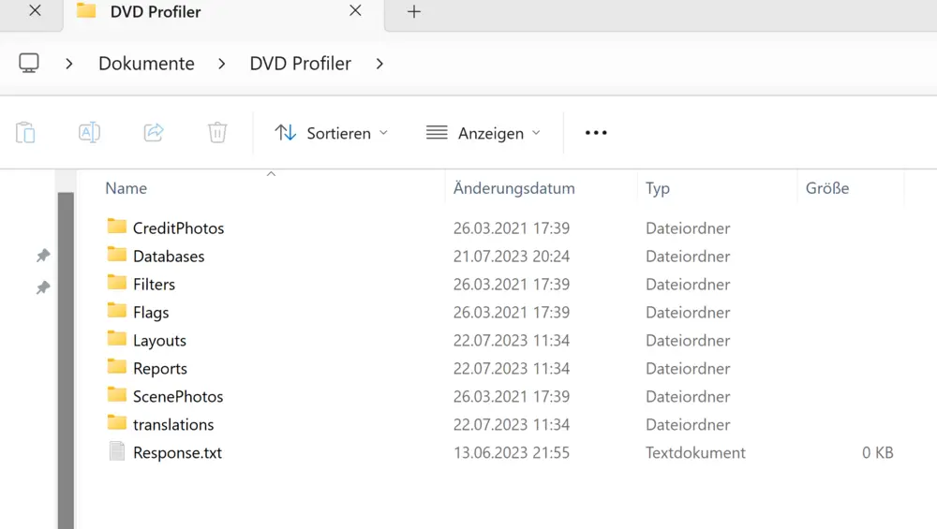Select the Layouts folder name
This screenshot has height=529, width=937.
click(159, 340)
